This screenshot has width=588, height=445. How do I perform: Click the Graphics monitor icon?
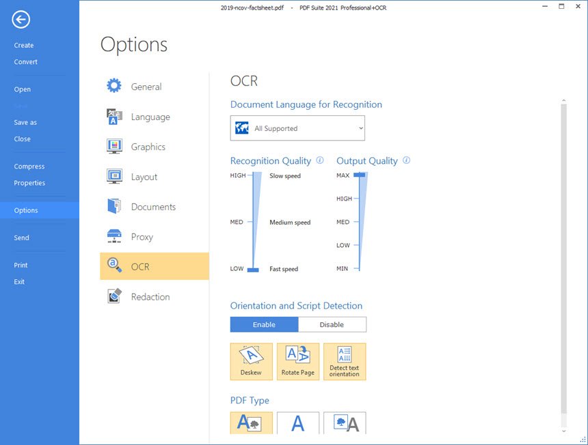[114, 146]
